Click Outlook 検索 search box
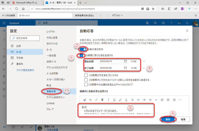The height and width of the screenshot is (131, 199). 67,23
